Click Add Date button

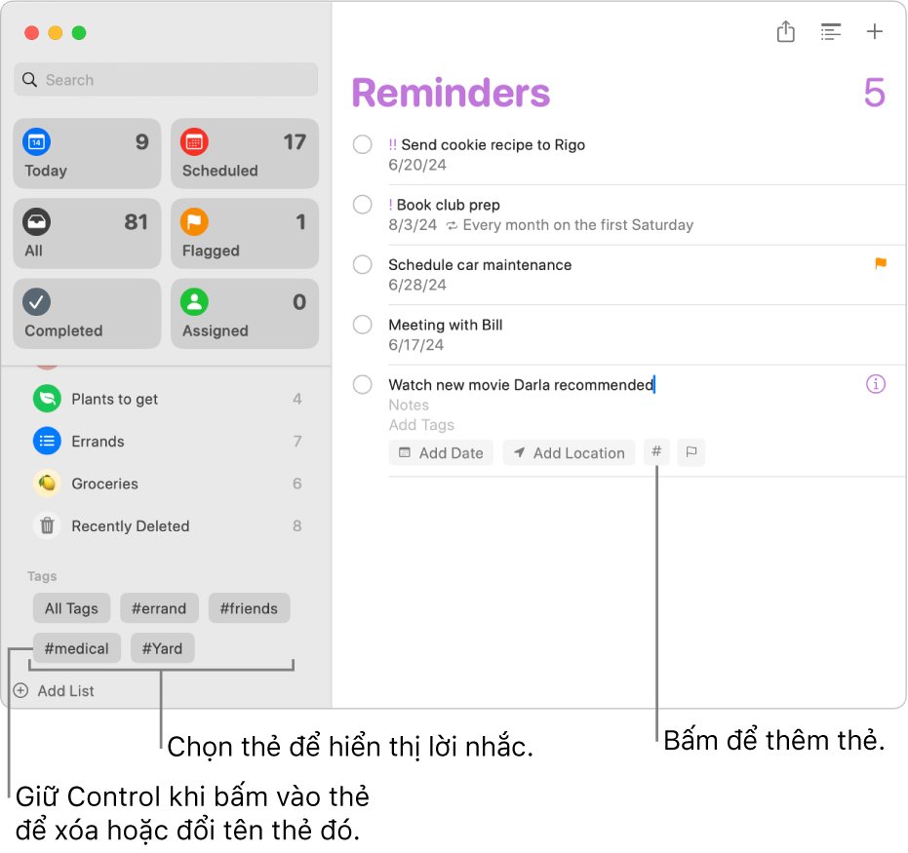click(x=441, y=453)
